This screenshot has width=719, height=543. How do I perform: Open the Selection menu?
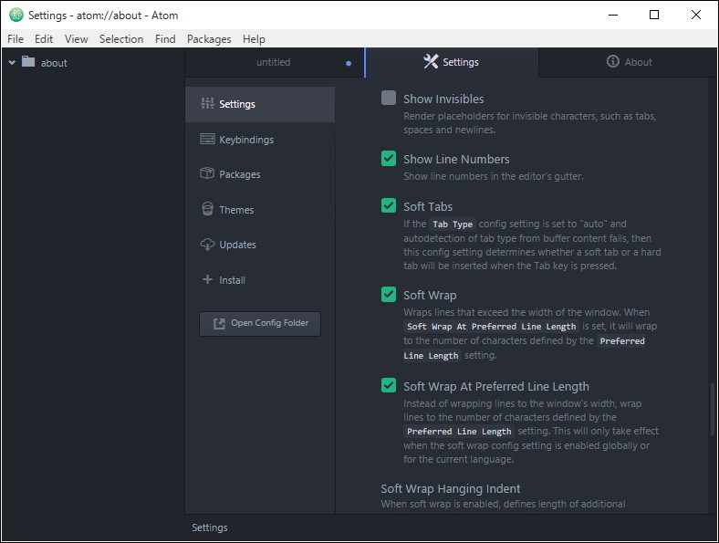coord(121,39)
